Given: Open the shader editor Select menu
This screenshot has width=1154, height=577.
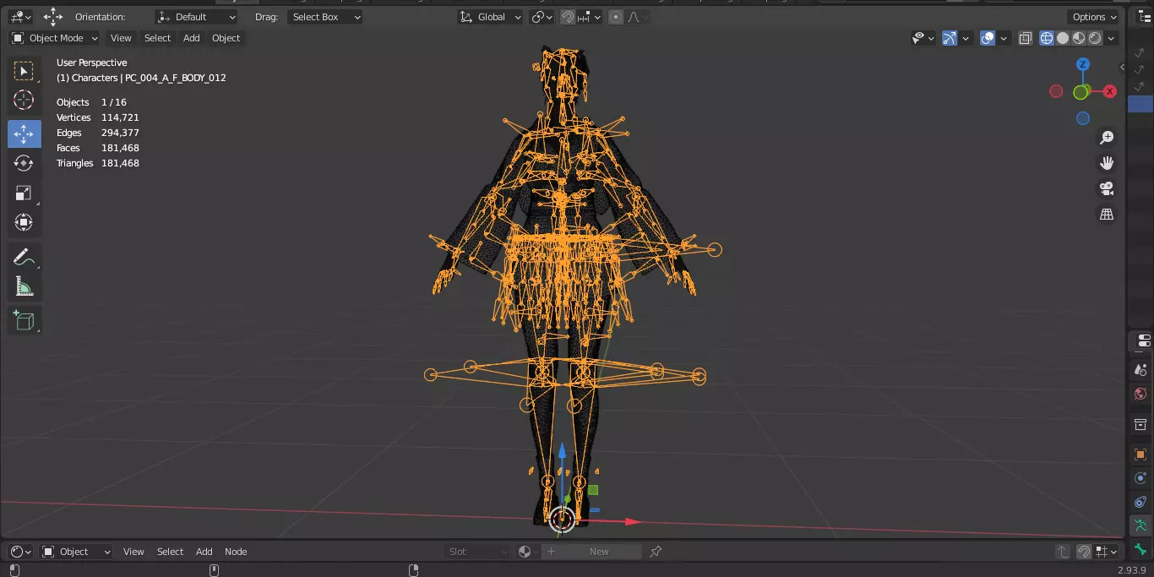Looking at the screenshot, I should 170,552.
